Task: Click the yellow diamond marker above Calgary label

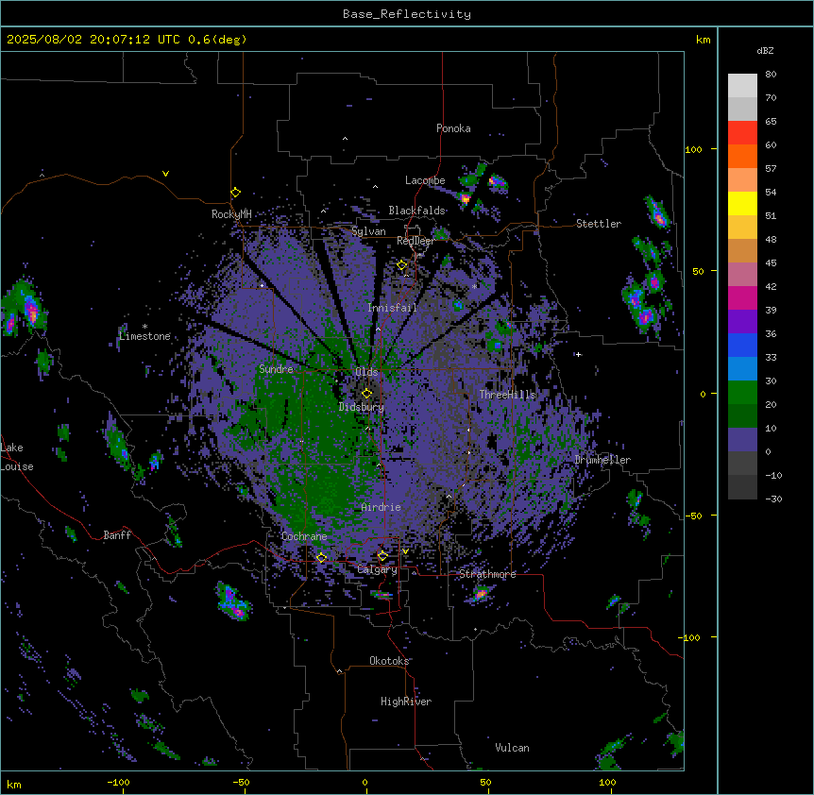Action: (x=382, y=556)
